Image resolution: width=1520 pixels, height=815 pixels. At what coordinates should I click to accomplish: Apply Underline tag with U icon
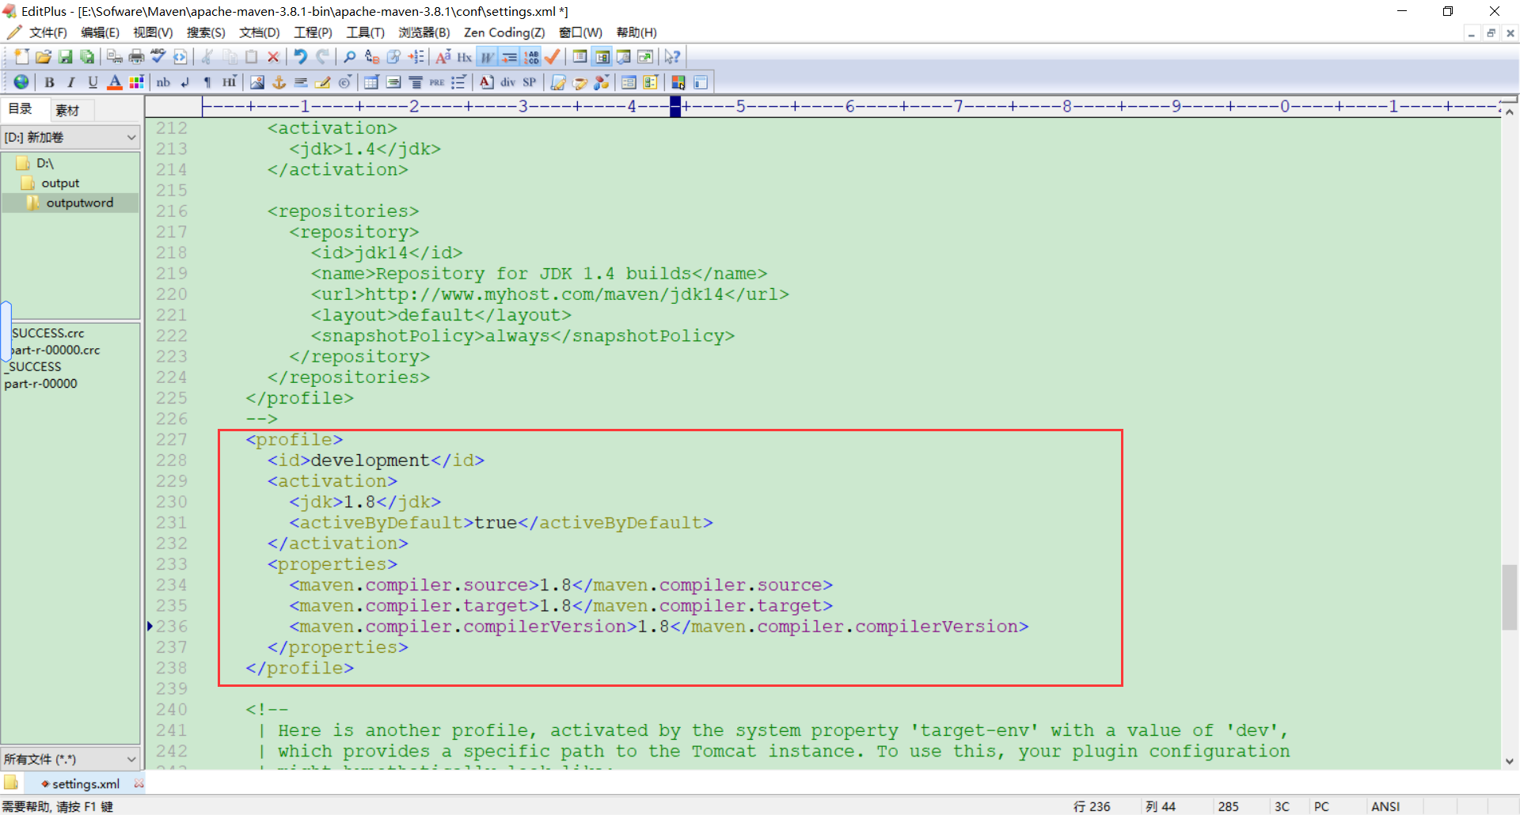tap(93, 82)
